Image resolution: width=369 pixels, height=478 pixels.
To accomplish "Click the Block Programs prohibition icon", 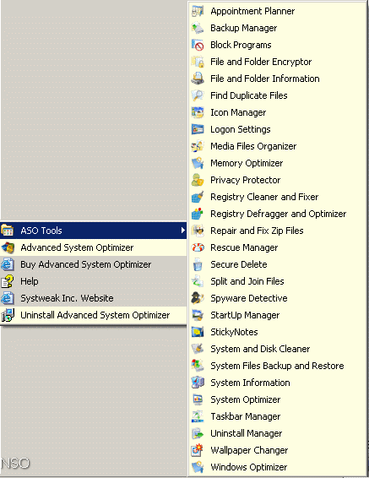I will pos(198,45).
